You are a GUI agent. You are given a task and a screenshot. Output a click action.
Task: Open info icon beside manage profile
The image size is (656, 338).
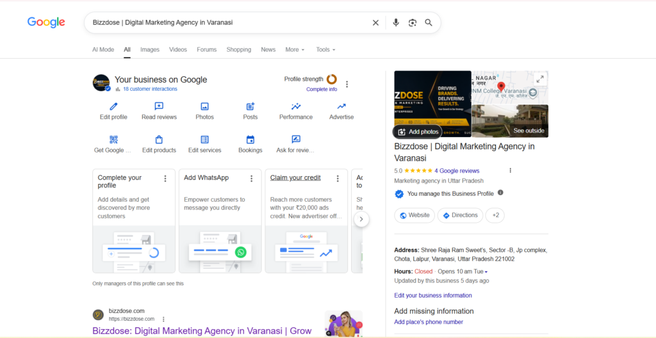pyautogui.click(x=500, y=193)
